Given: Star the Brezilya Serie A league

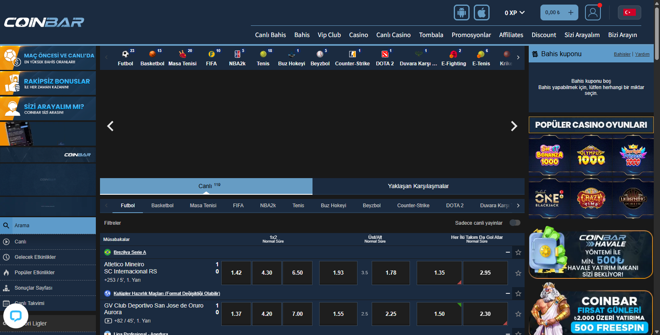Looking at the screenshot, I should 518,252.
